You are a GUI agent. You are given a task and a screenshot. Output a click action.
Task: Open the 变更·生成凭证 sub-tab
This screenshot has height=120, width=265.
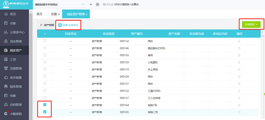pyautogui.click(x=68, y=25)
